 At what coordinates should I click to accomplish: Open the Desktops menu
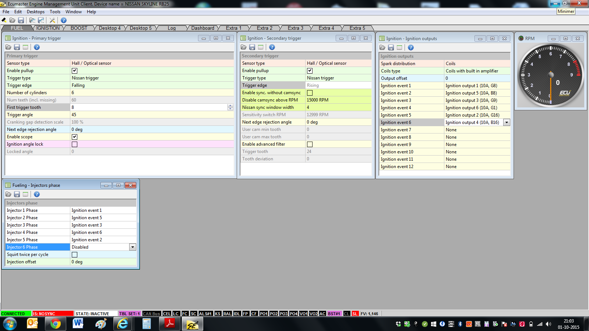35,12
